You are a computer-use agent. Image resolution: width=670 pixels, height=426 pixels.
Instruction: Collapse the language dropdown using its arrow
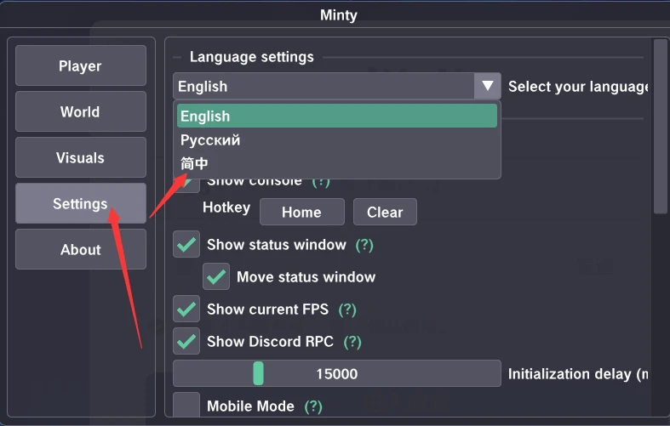tap(488, 86)
